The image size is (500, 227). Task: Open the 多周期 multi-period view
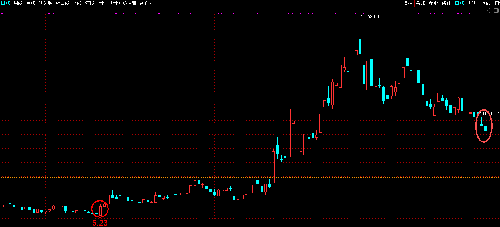click(129, 3)
